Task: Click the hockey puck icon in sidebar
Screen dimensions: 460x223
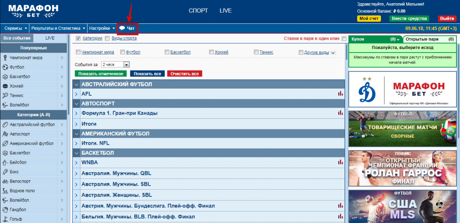Action: (x=5, y=86)
